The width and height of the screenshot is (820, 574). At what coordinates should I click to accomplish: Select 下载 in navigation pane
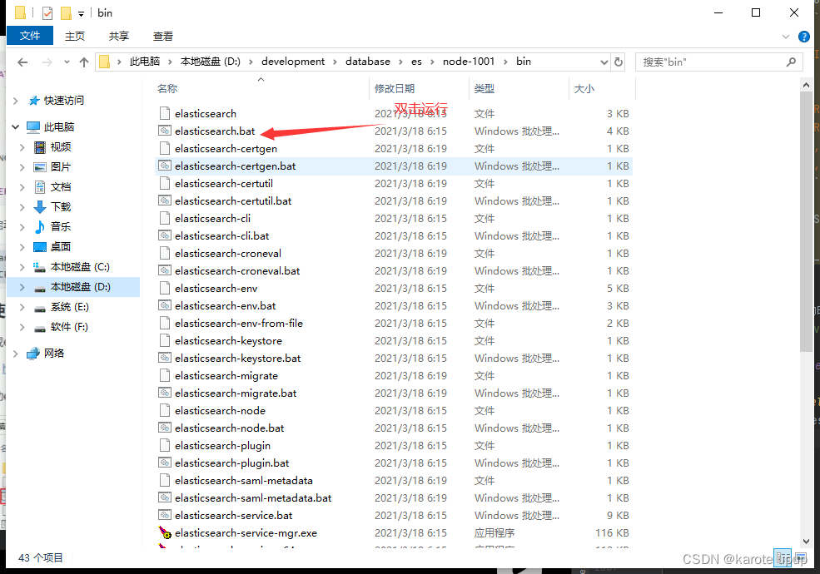(61, 207)
